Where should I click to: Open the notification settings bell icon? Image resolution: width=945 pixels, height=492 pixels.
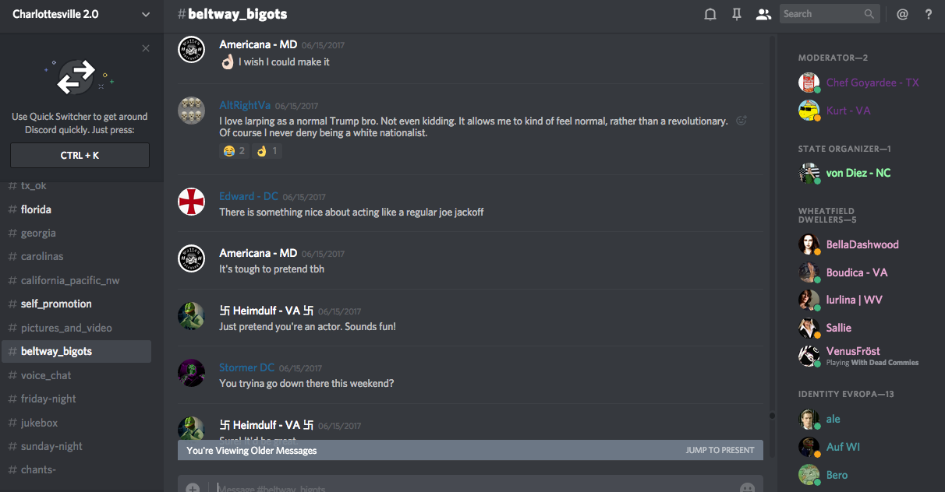pyautogui.click(x=710, y=14)
